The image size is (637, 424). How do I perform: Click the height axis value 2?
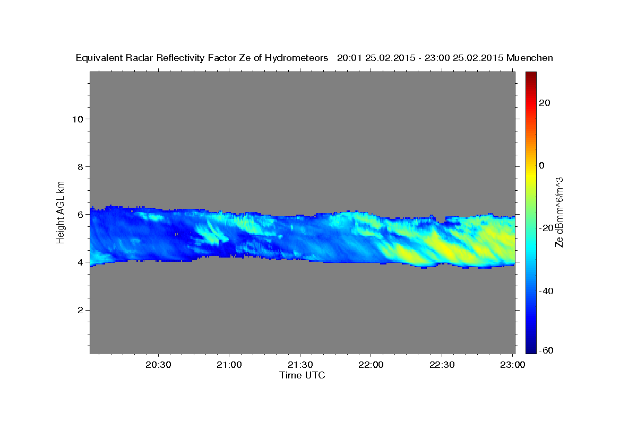point(80,310)
